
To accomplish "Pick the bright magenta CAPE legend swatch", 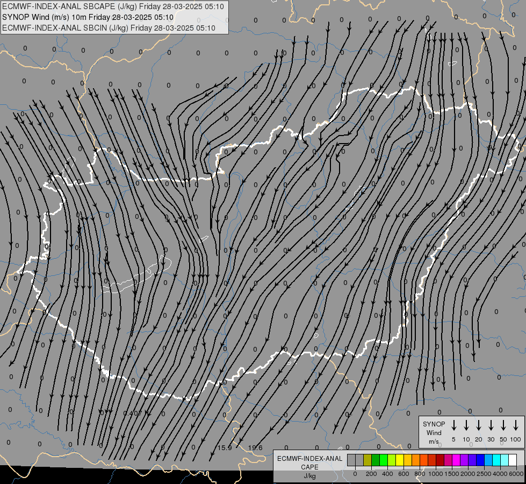I will tap(457, 460).
